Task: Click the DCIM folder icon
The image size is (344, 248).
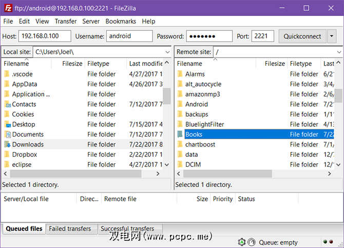Action: click(x=180, y=165)
